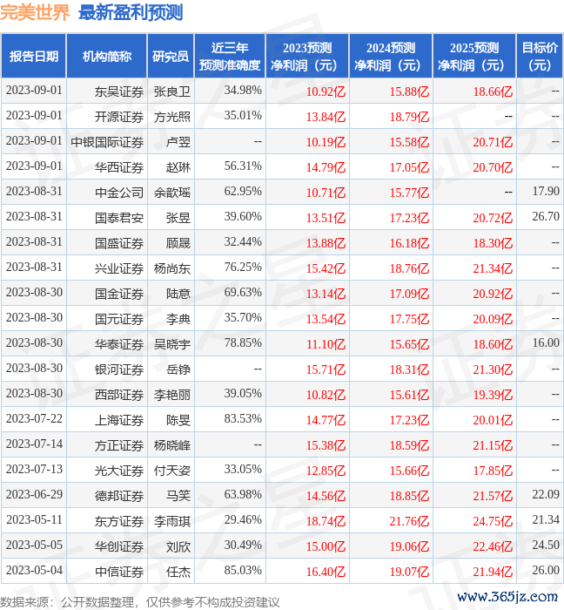Click the 2023-06-29 report date
This screenshot has width=564, height=610.
34,494
